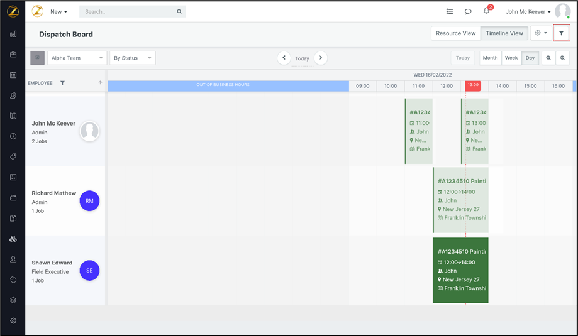The height and width of the screenshot is (336, 578).
Task: Open the settings gear at sidebar bottom
Action: click(x=13, y=320)
